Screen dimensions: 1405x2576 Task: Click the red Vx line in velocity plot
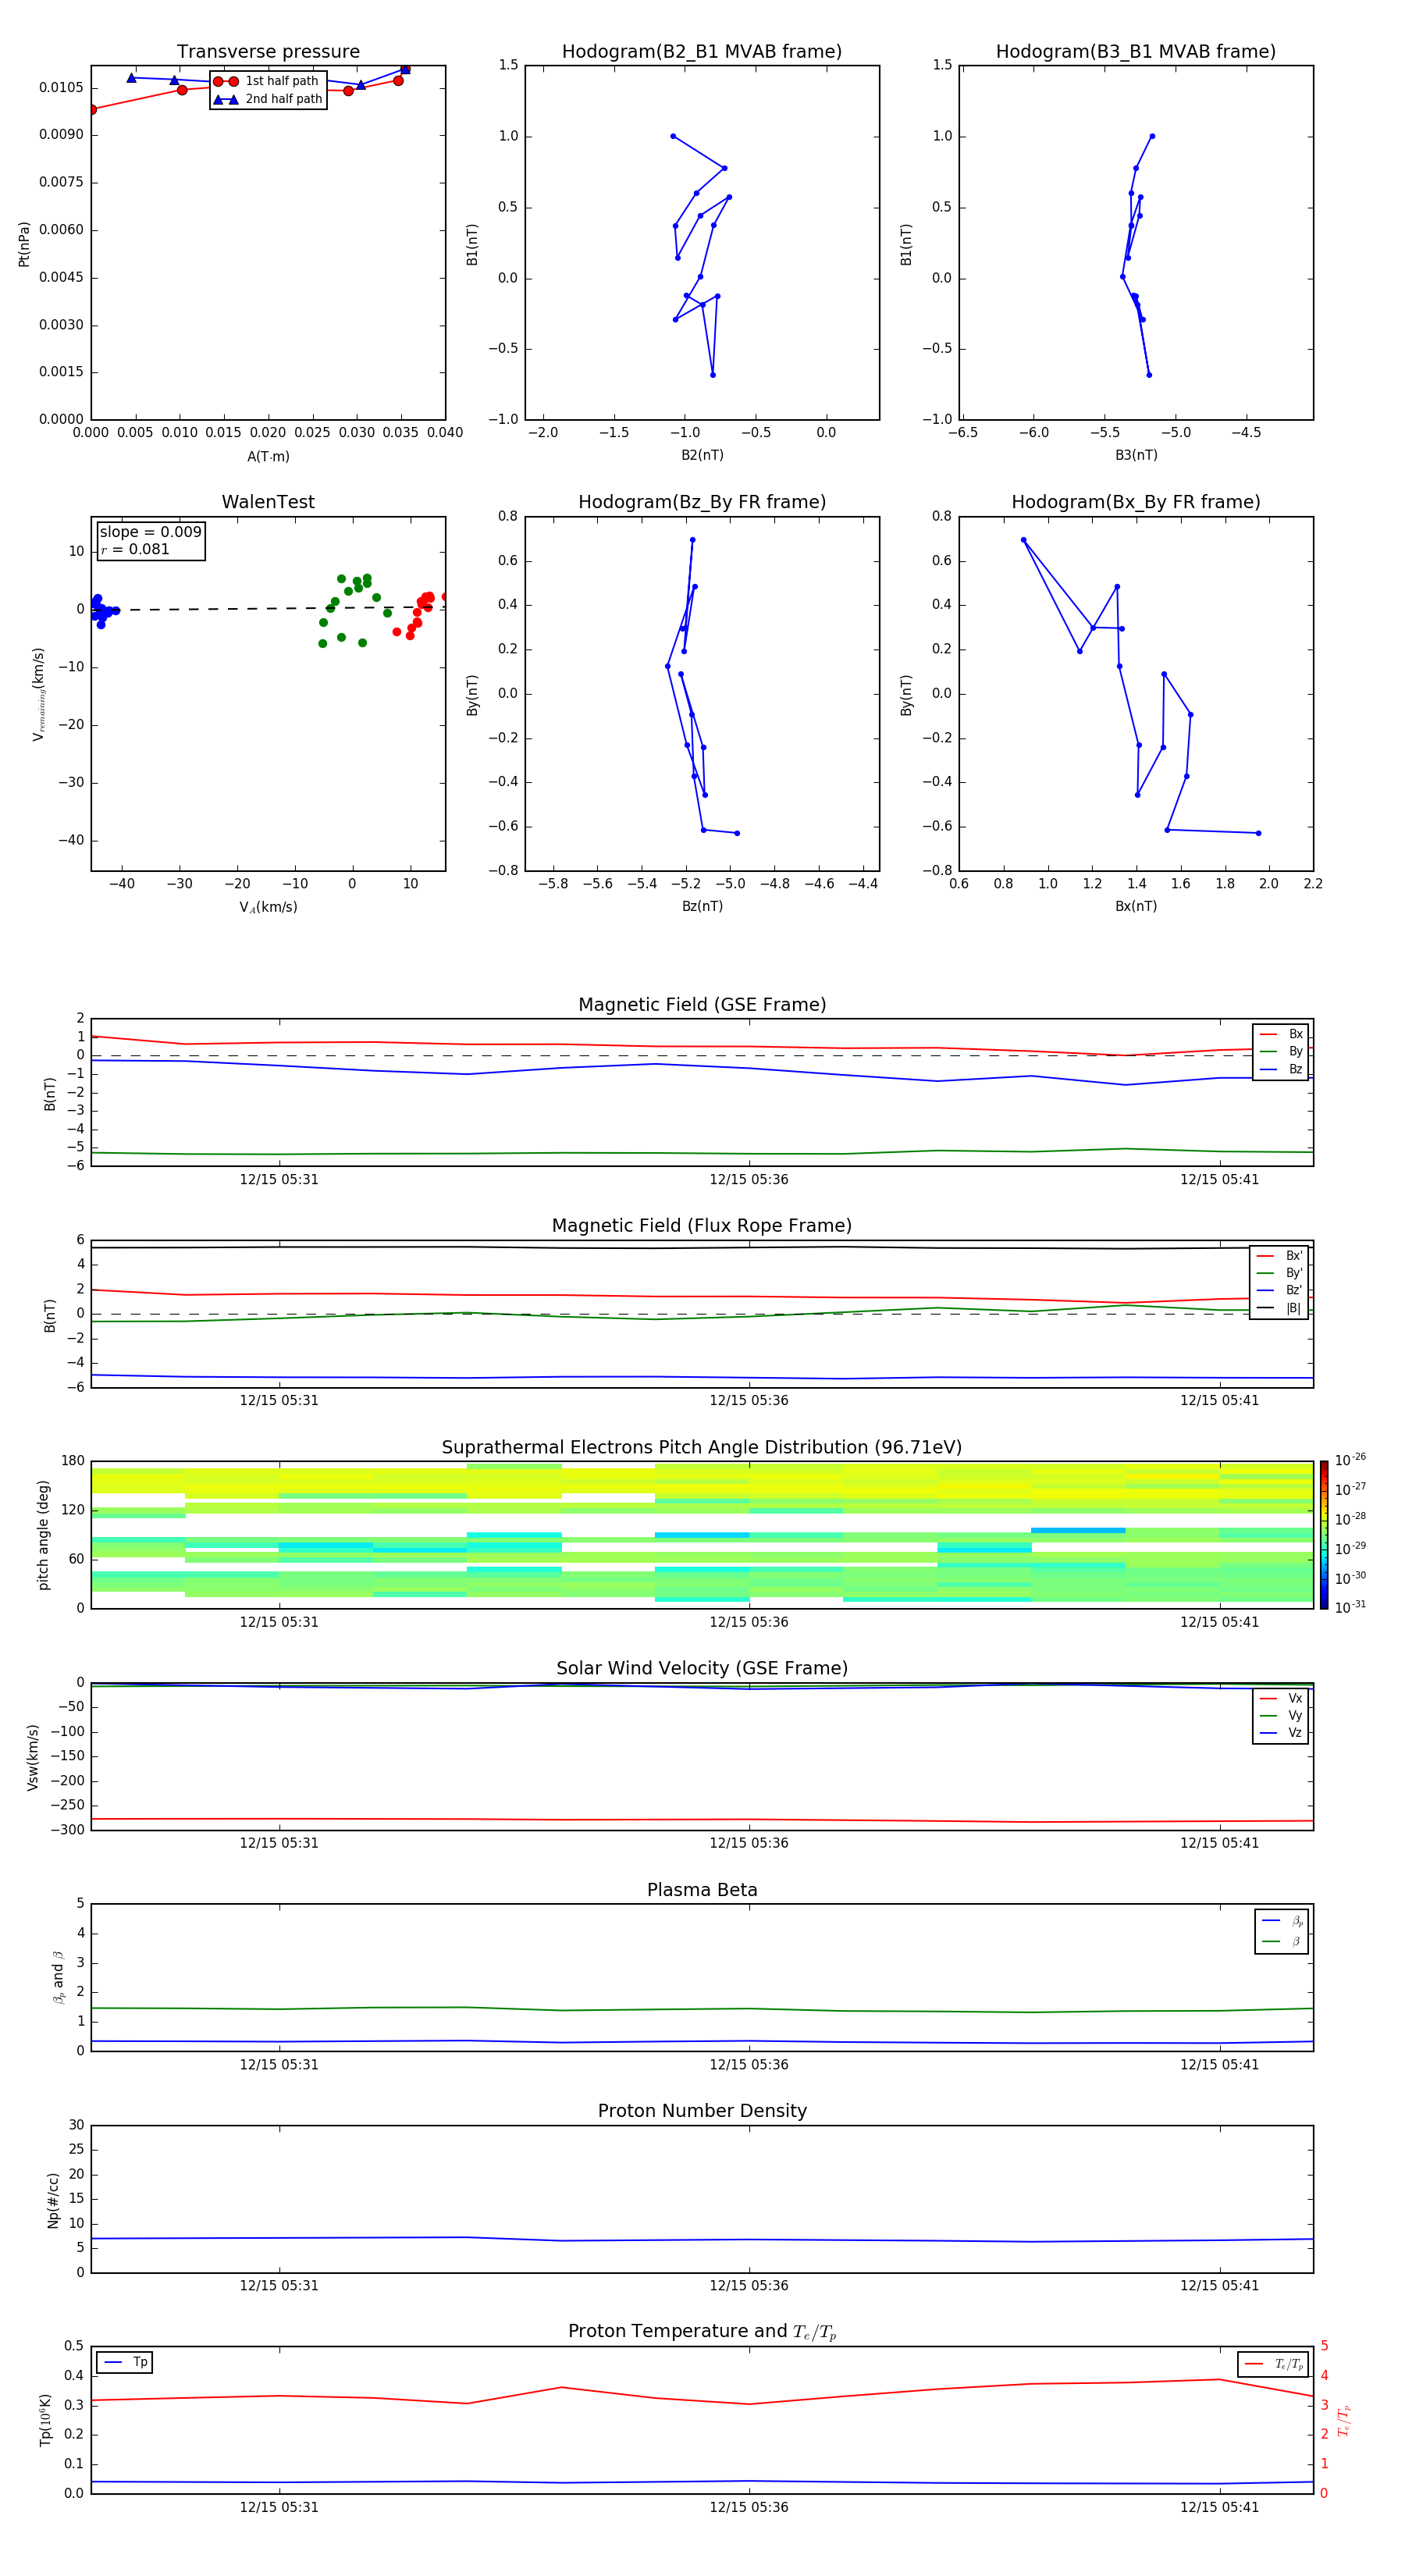click(702, 1820)
